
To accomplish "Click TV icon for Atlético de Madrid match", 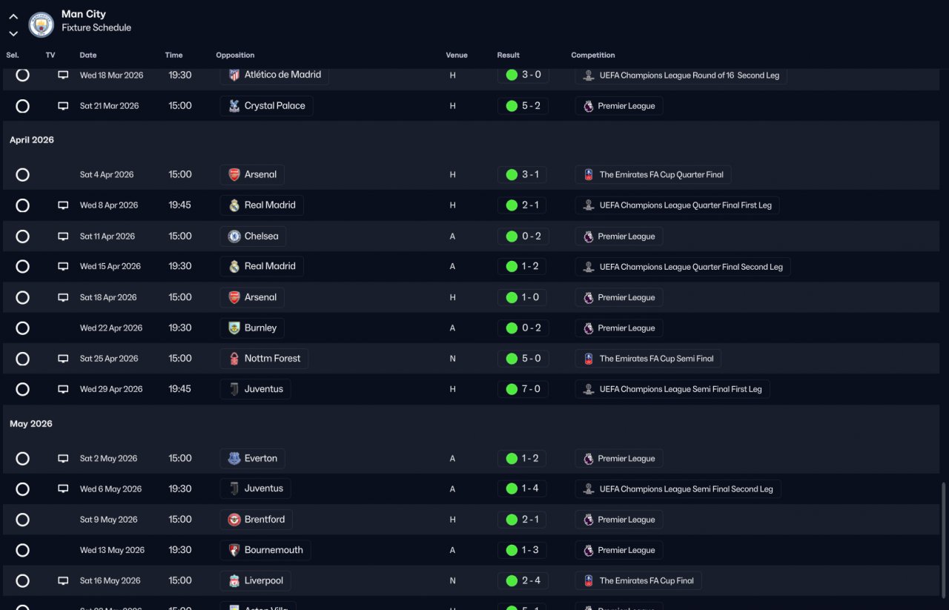I will pos(63,75).
